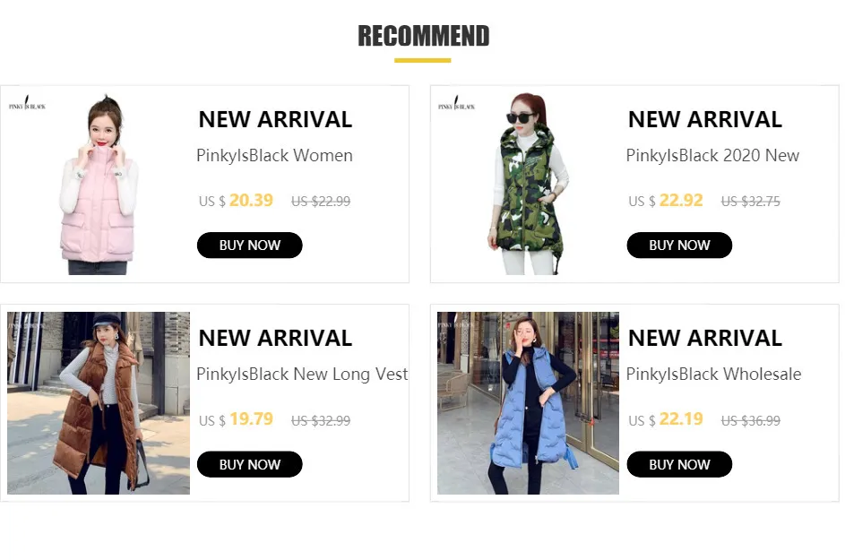Click the RECOMMEND section heading
Image resolution: width=845 pixels, height=560 pixels.
click(423, 37)
